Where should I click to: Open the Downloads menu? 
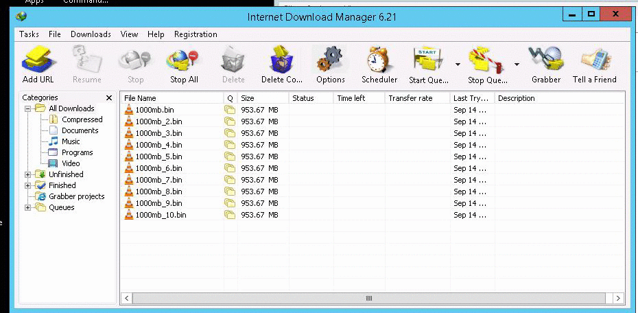click(91, 34)
